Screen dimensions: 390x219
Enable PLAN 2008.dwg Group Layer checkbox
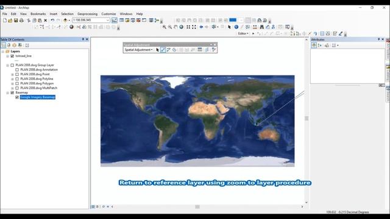point(12,65)
